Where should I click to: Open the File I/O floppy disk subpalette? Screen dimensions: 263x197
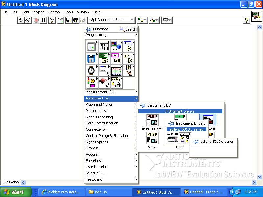[x=92, y=58]
